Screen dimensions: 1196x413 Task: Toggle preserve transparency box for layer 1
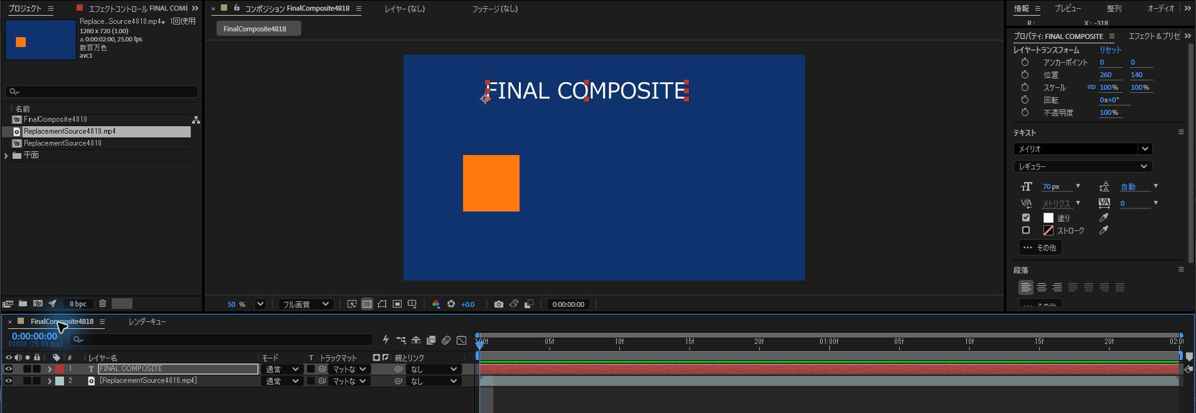coord(311,369)
